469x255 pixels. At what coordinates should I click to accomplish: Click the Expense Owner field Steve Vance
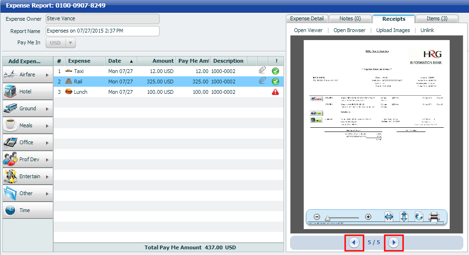click(x=103, y=18)
